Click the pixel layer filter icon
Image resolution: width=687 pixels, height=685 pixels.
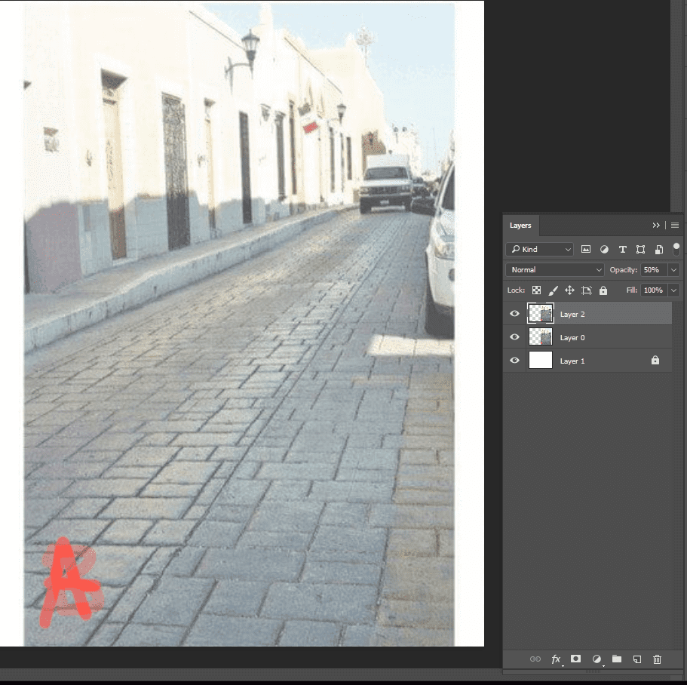tap(586, 249)
